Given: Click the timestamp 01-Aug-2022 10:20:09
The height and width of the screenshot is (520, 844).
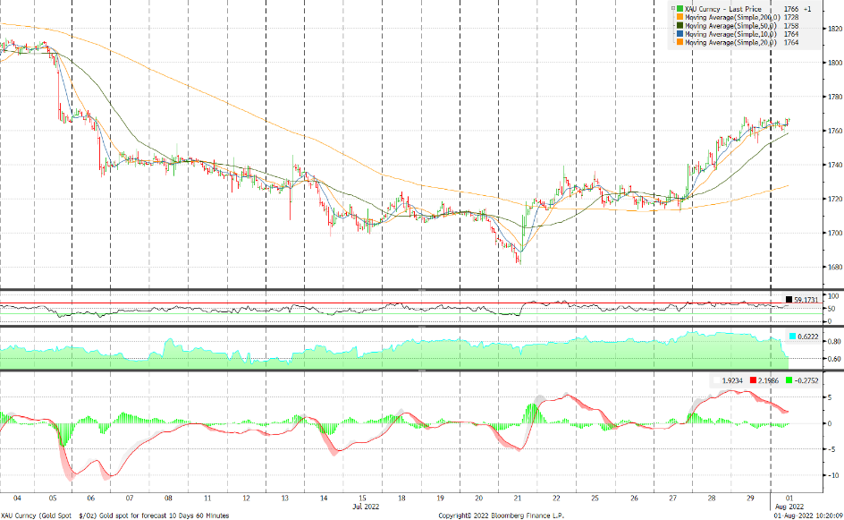Looking at the screenshot, I should [x=809, y=516].
